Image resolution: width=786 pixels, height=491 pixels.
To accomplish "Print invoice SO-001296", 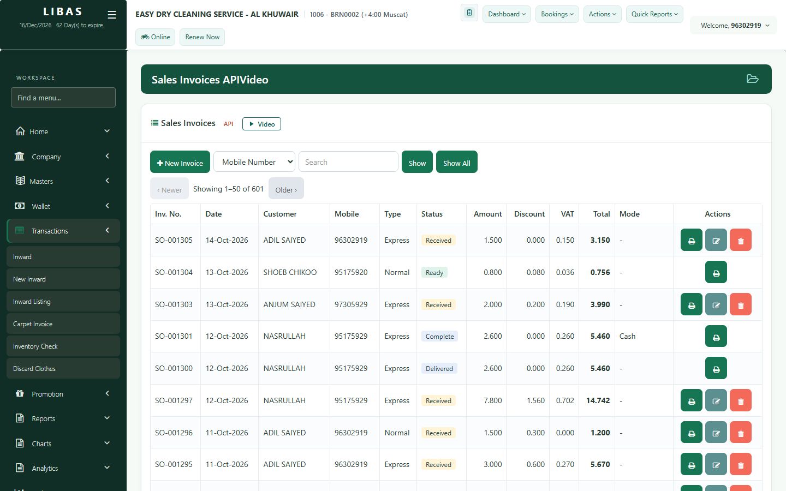I will pyautogui.click(x=692, y=433).
